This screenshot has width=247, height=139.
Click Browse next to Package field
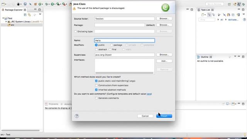tap(164, 25)
